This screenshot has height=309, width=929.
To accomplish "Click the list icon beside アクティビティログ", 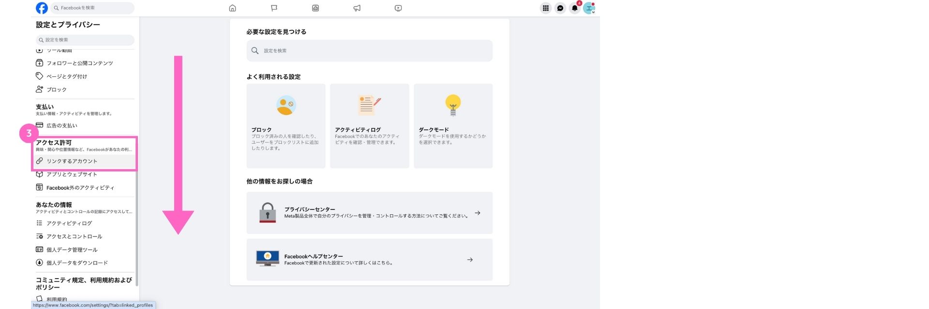I will [40, 223].
